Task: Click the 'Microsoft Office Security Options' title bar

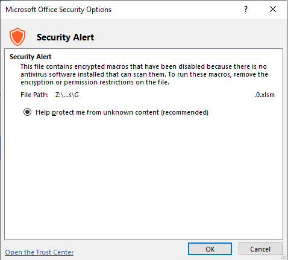Action: (x=58, y=10)
